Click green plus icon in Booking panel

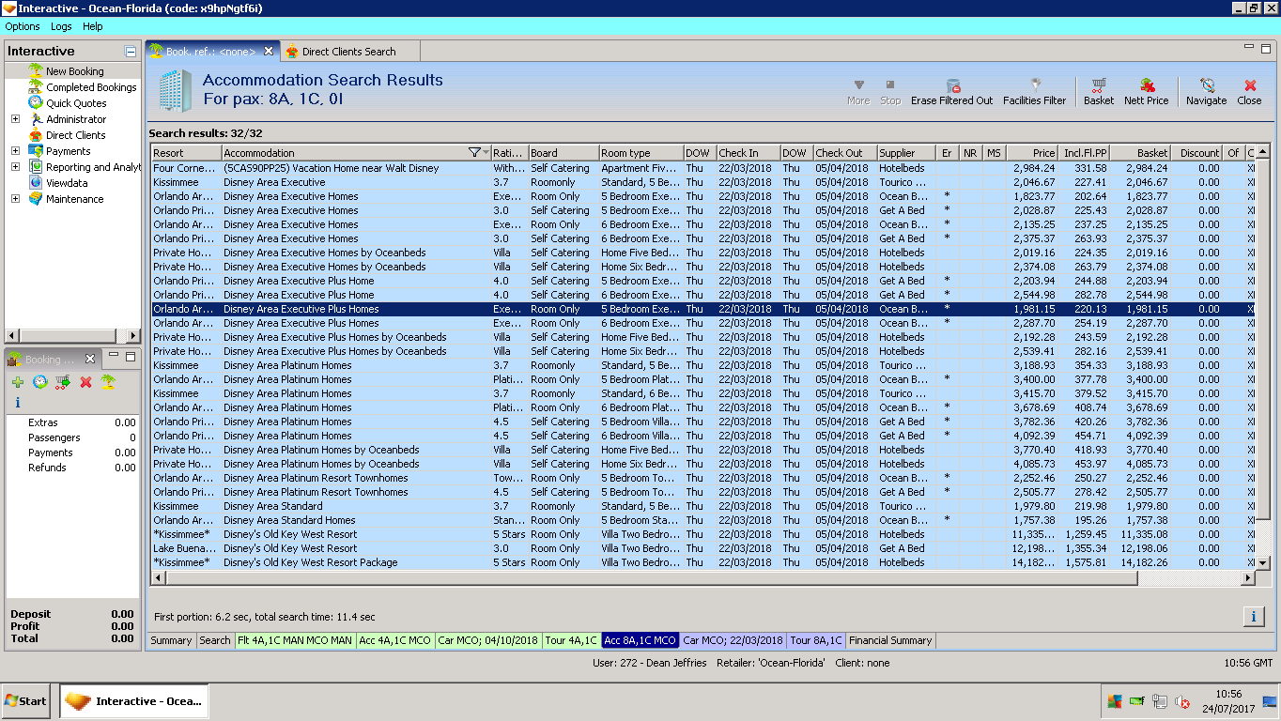pos(18,382)
